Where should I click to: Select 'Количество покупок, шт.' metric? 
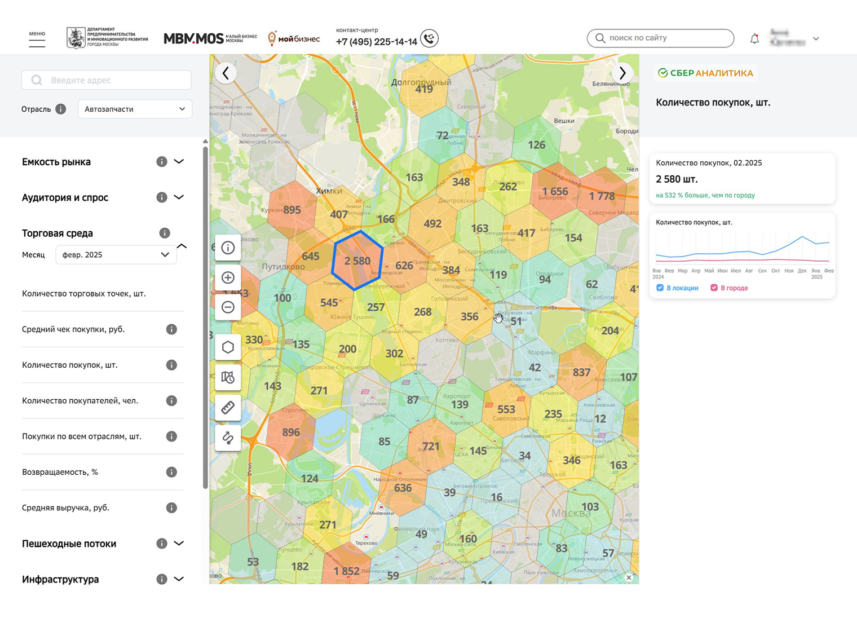tap(70, 365)
